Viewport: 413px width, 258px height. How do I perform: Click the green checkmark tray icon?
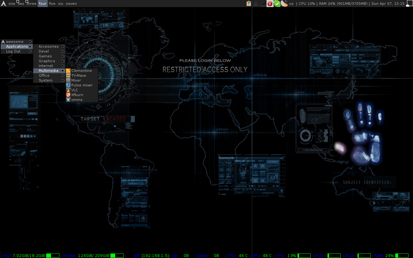277,4
